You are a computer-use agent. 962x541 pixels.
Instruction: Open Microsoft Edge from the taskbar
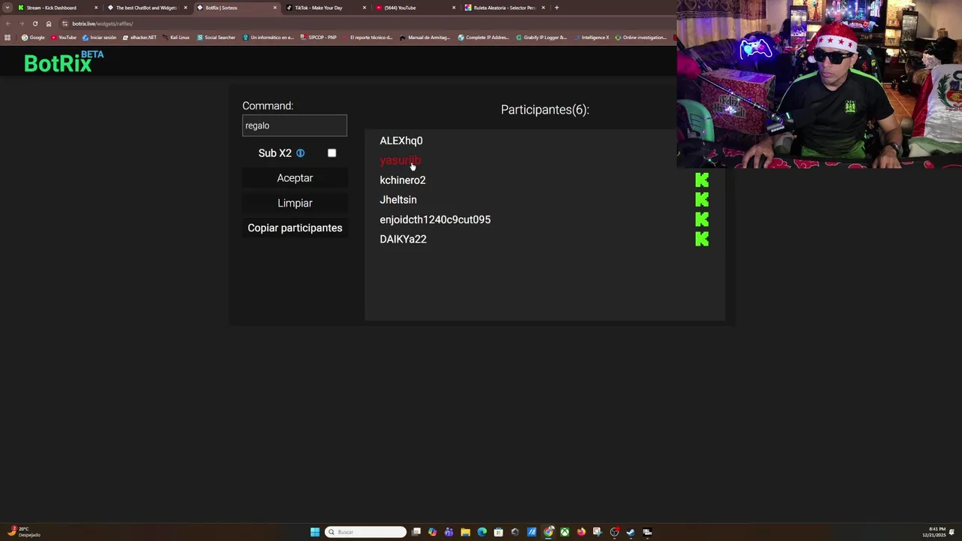pyautogui.click(x=482, y=532)
